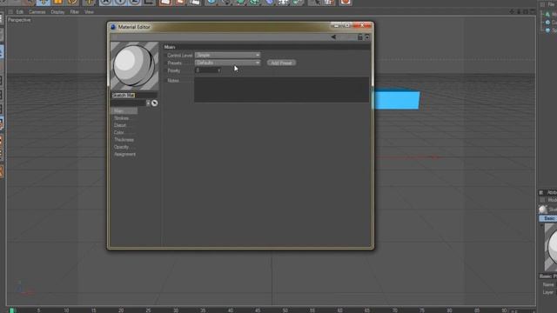Open viewport Display menu

pyautogui.click(x=57, y=11)
